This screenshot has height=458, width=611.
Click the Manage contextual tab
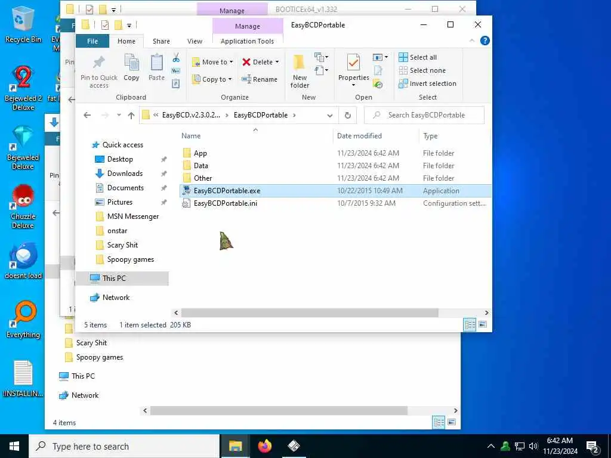248,26
